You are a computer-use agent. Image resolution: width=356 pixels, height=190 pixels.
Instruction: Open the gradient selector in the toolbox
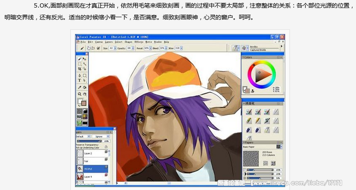(85, 111)
